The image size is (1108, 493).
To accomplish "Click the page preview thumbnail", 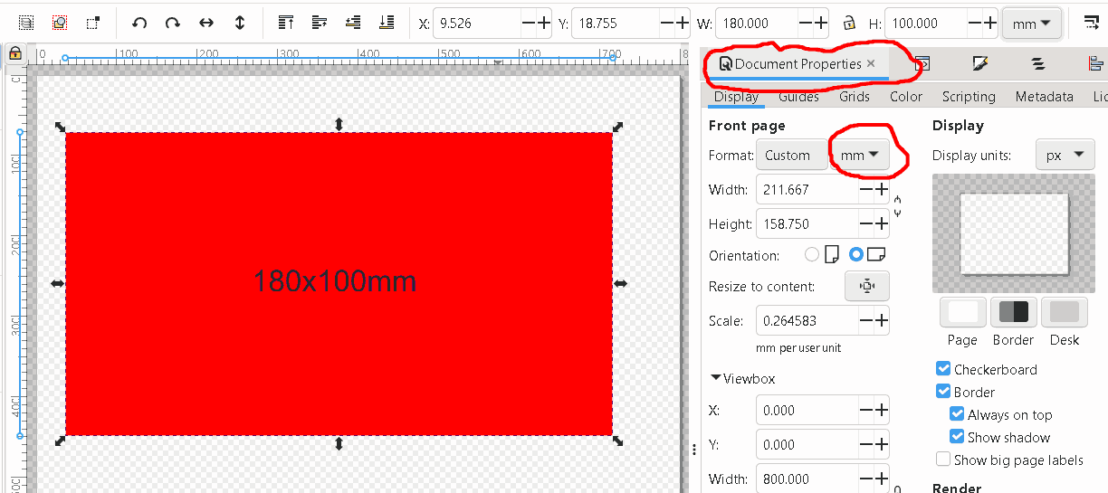I will pyautogui.click(x=1014, y=233).
